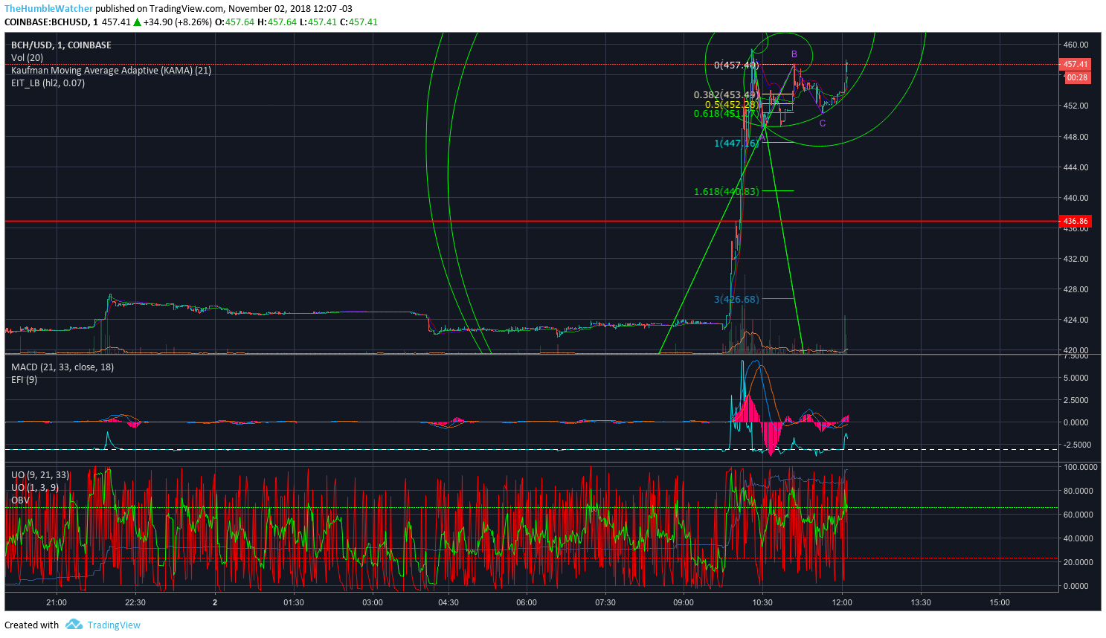Select the 3(426.68) Fibonacci extension label
The height and width of the screenshot is (638, 1106).
[736, 299]
